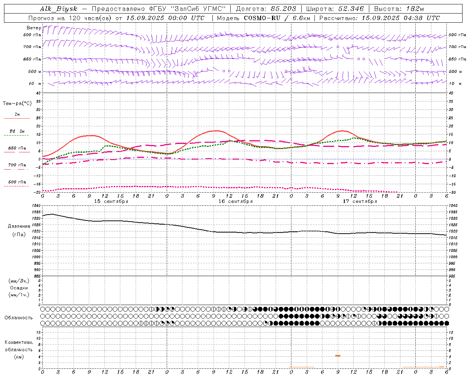Viewport: 468px width, 375px height.
Task: Click the station name Alk_Biysk in header
Action: 58,9
